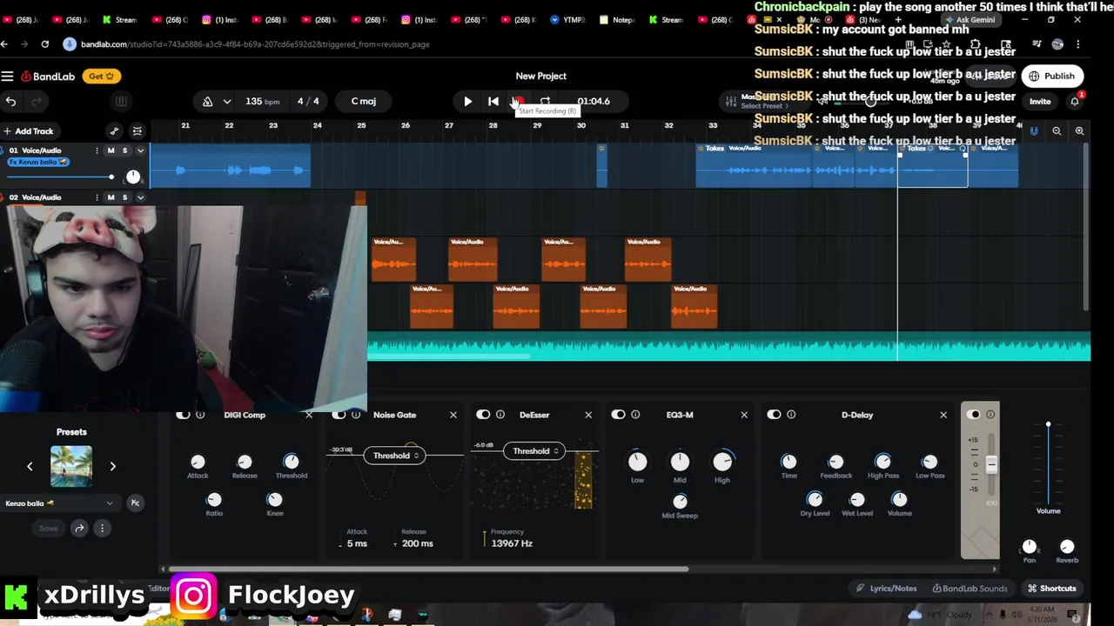Screen dimensions: 1114x626
Task: Show D-Delay info icon
Action: coord(790,416)
